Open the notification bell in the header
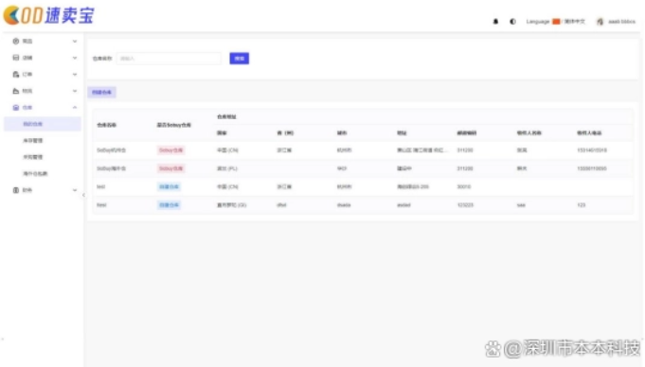Viewport: 645px width, 367px height. (495, 22)
